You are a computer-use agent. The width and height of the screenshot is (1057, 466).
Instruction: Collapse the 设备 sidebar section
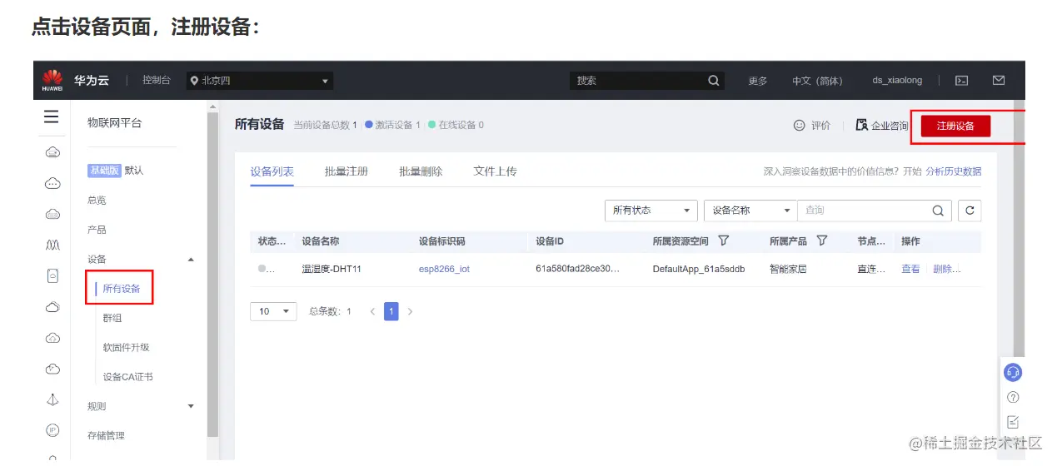point(191,260)
